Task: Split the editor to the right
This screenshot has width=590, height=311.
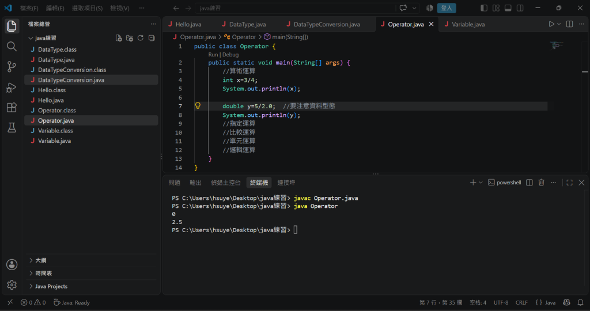Action: (569, 24)
